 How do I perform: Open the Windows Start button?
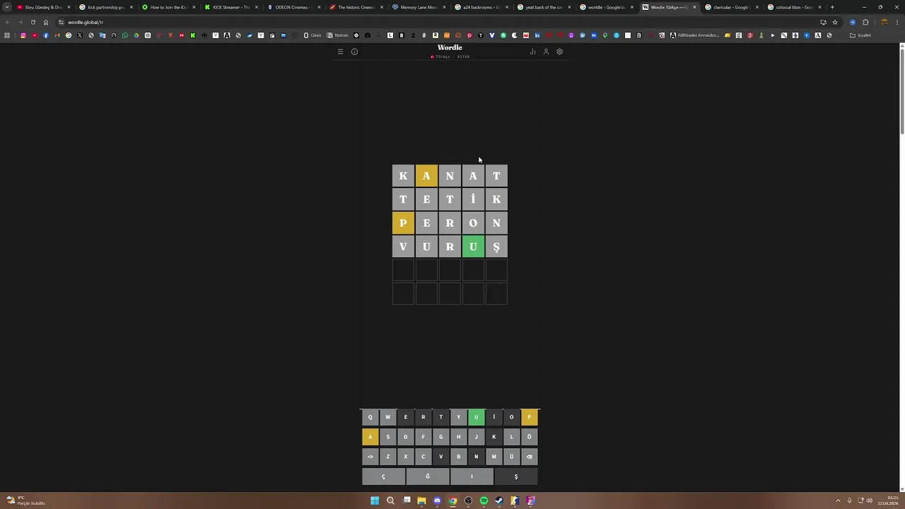pyautogui.click(x=375, y=501)
